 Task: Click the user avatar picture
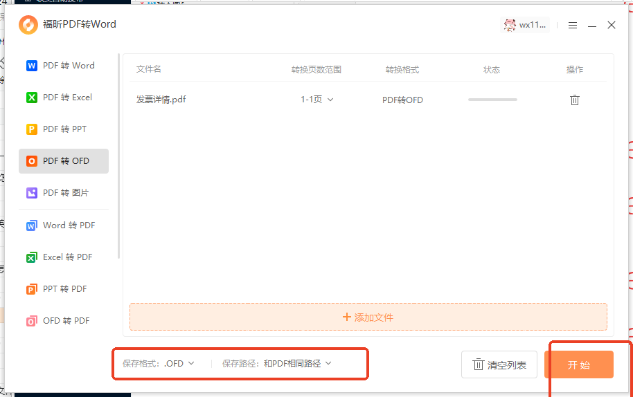pyautogui.click(x=510, y=25)
